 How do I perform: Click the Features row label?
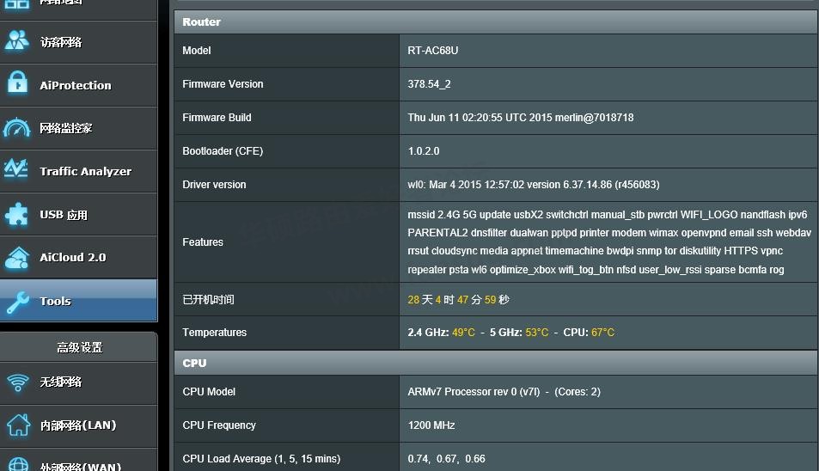point(203,242)
